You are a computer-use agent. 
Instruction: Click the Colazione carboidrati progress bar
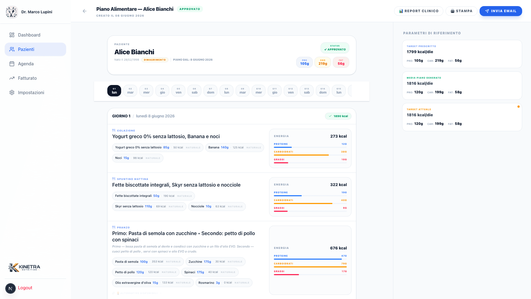pos(310,155)
